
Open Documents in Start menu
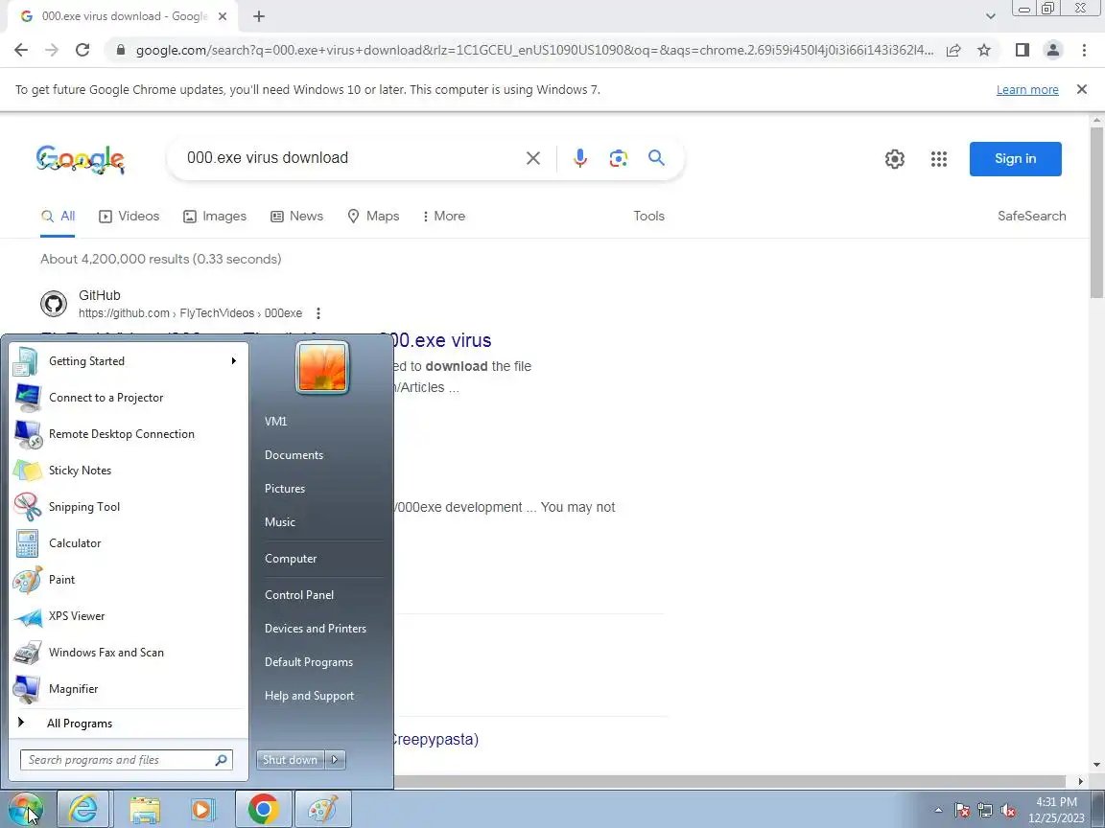pos(294,455)
